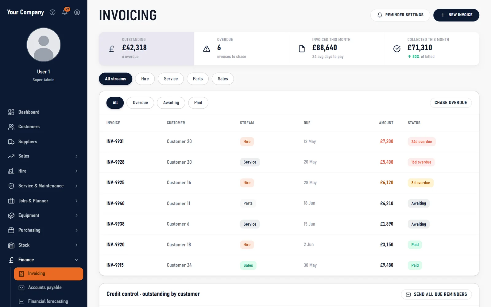The height and width of the screenshot is (307, 491).
Task: Click the Accounts payable envelope icon
Action: [x=21, y=288]
